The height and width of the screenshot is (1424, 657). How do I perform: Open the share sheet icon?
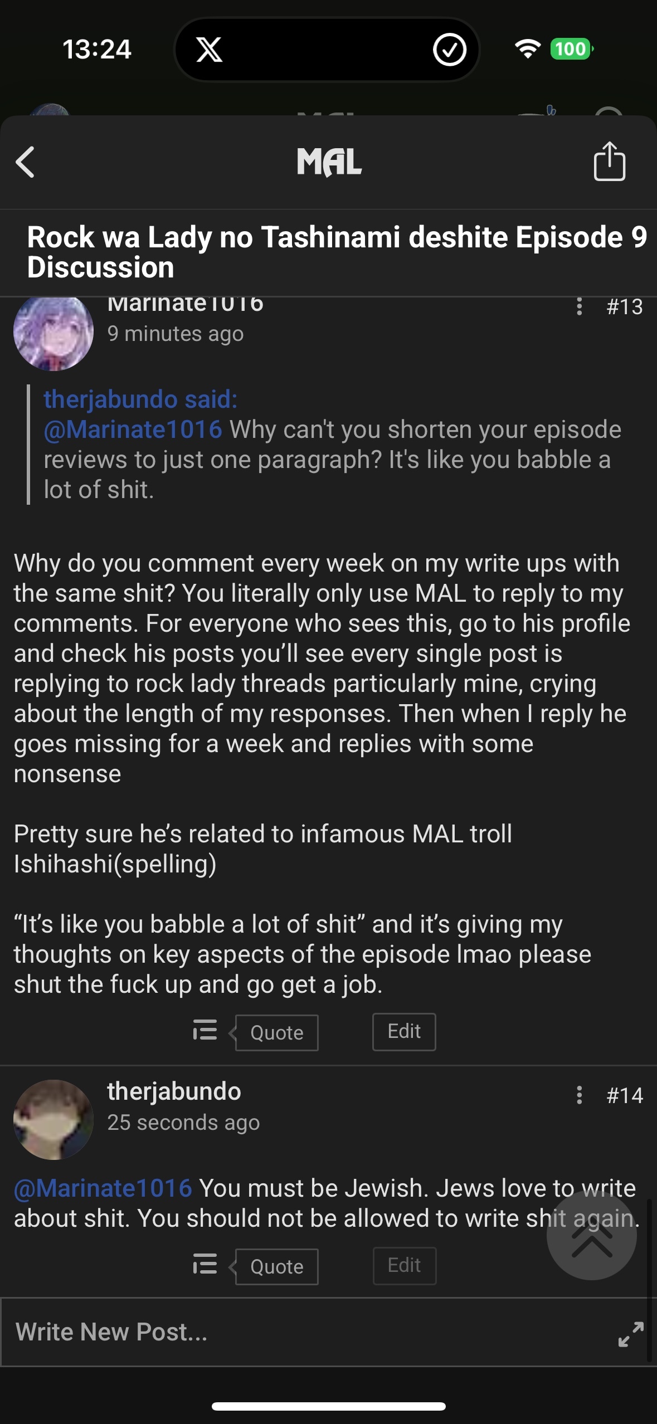point(610,161)
